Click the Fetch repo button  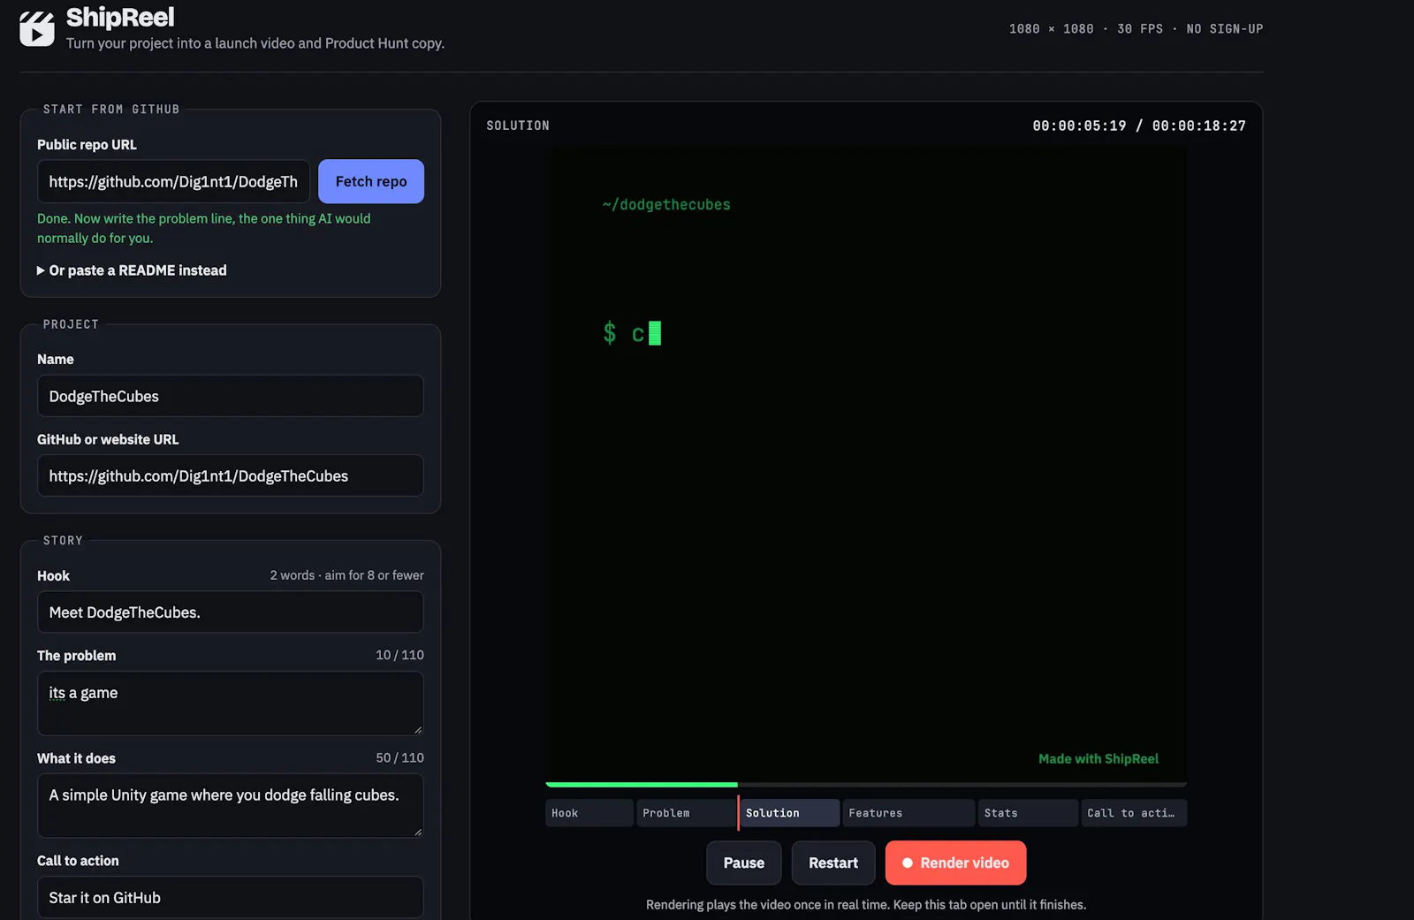(371, 181)
